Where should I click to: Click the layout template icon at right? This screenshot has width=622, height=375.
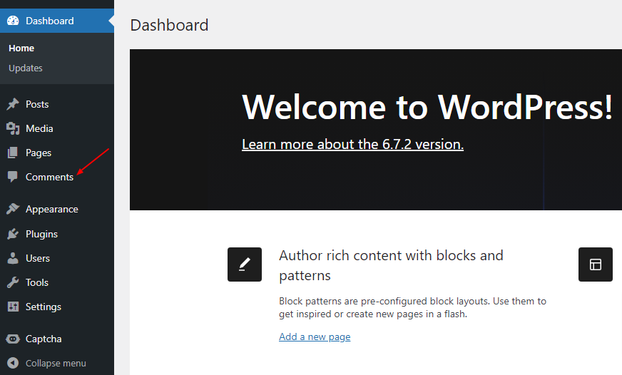click(x=595, y=264)
